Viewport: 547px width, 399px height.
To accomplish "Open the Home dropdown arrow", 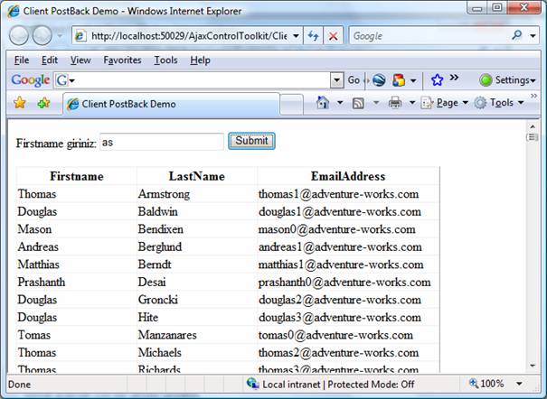I will click(x=340, y=103).
